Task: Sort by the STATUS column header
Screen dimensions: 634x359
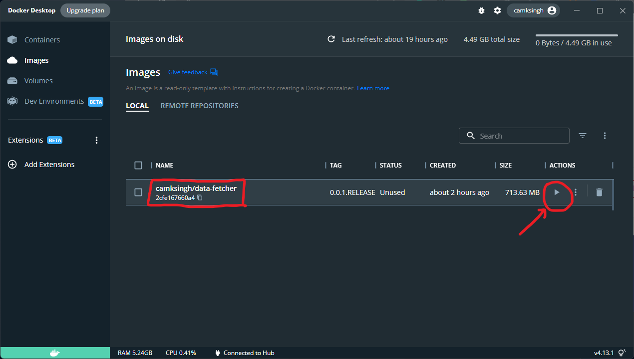Action: point(390,165)
